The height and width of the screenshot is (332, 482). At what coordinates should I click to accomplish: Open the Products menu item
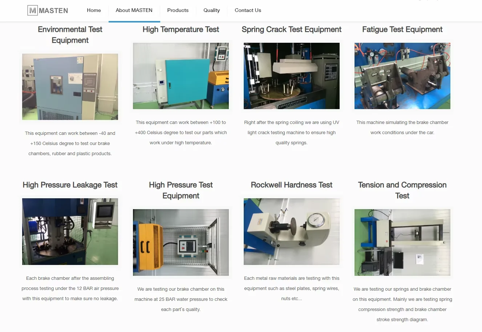[x=178, y=10]
